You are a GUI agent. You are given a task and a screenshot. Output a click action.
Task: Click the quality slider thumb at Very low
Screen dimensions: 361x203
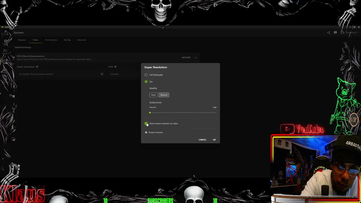tap(150, 112)
